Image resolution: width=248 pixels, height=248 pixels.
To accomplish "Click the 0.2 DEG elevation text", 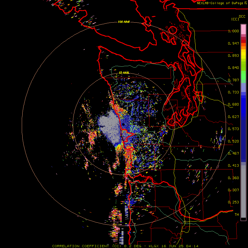I will pos(133,246).
